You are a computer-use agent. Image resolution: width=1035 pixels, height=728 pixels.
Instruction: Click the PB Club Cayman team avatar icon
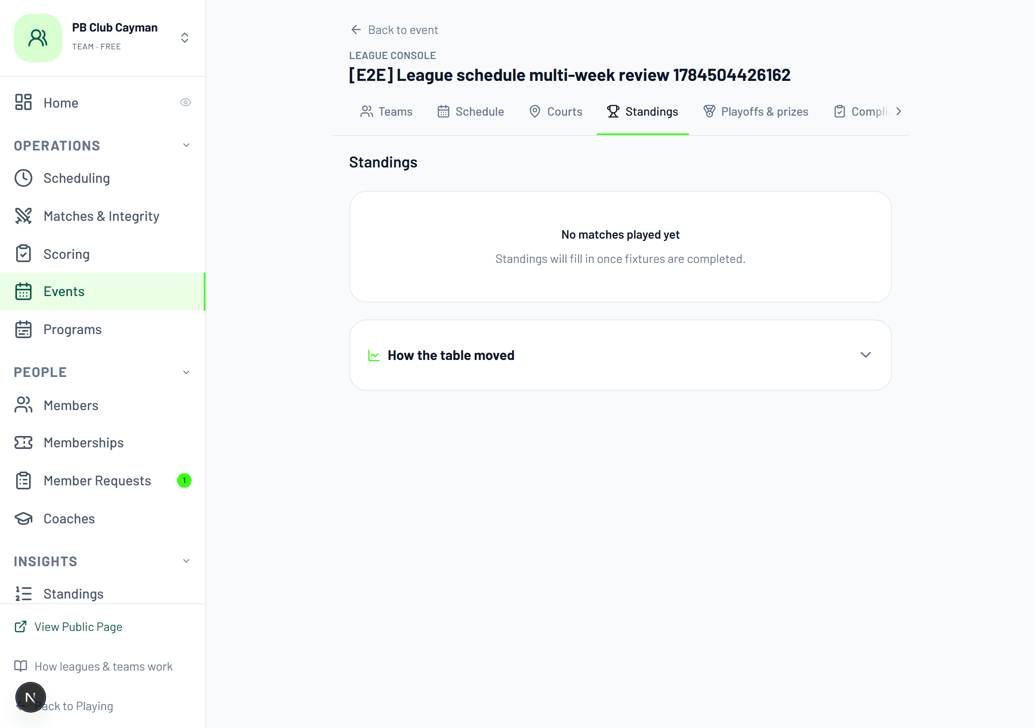pyautogui.click(x=38, y=38)
